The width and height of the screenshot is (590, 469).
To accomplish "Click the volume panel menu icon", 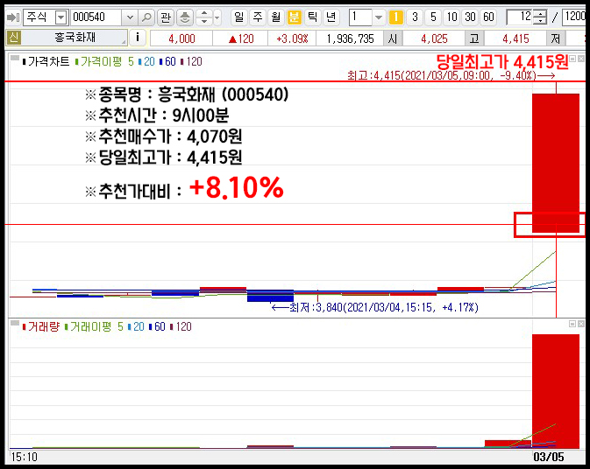I will (15, 323).
